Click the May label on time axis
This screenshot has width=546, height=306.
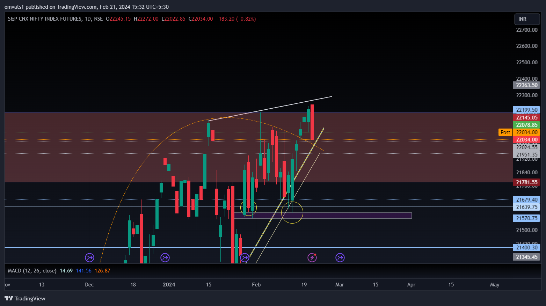tap(495, 285)
